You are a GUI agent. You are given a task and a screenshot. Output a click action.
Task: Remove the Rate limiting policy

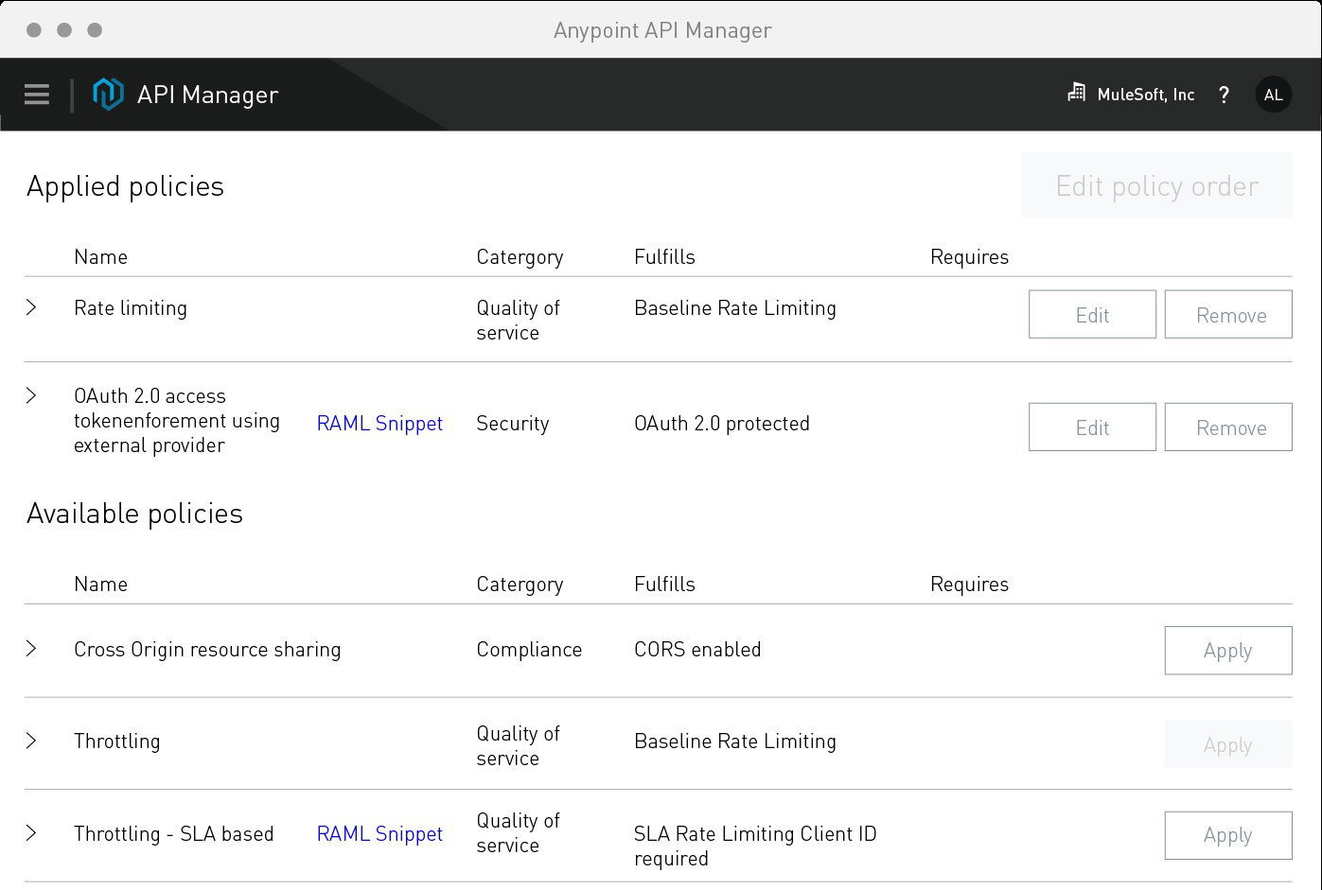pyautogui.click(x=1228, y=314)
